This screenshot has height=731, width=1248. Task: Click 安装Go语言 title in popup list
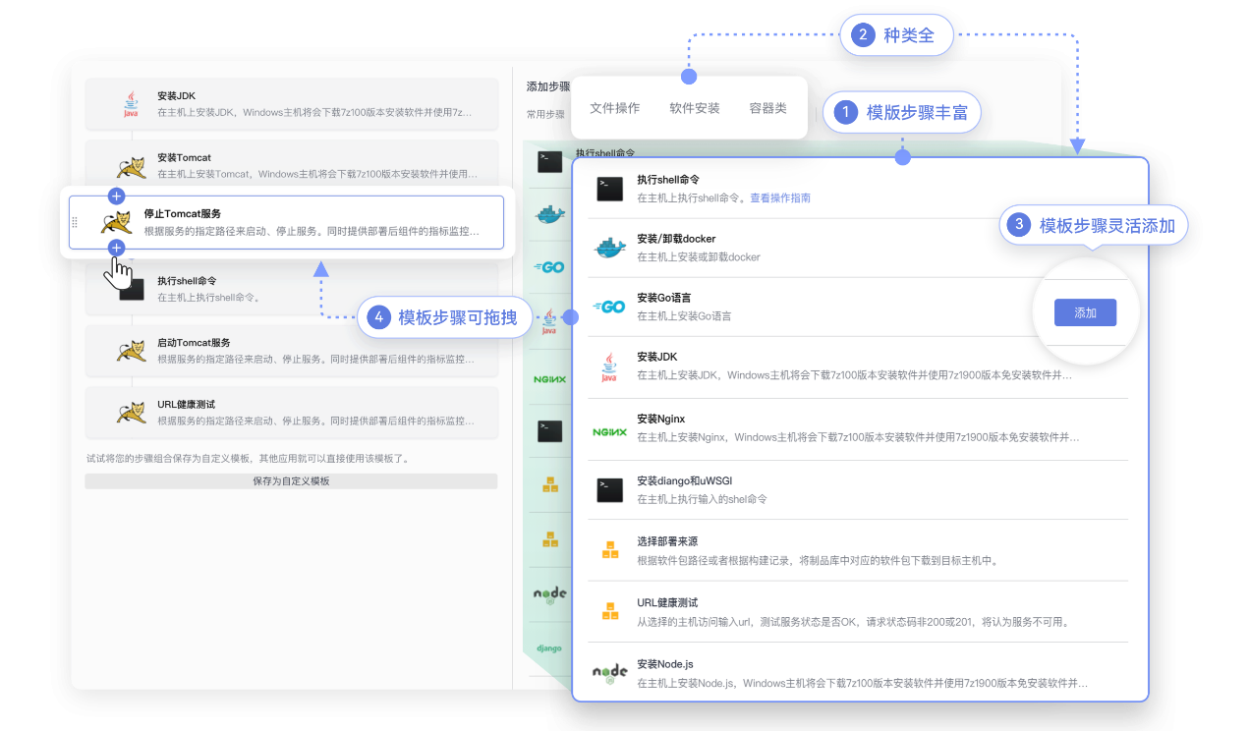point(663,298)
